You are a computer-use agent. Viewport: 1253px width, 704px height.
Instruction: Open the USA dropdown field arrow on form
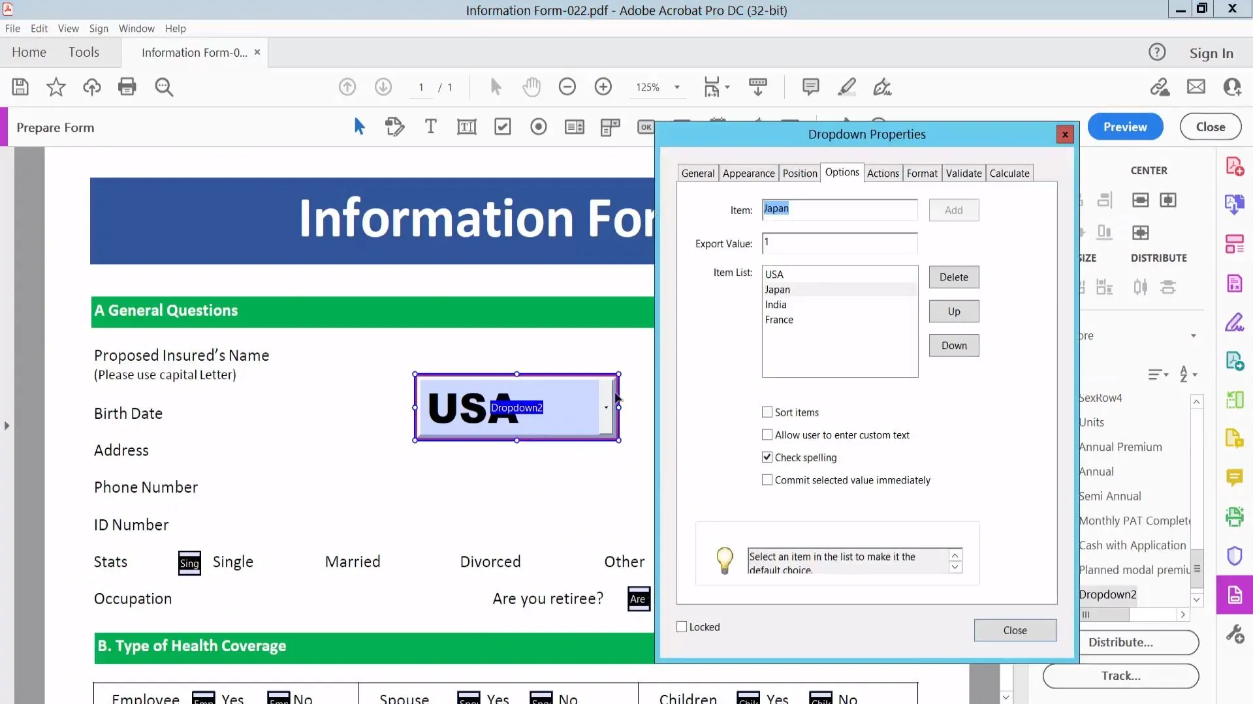pos(607,408)
